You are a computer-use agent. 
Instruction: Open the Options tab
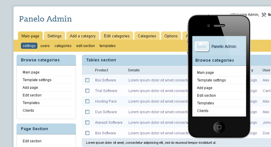coord(171,36)
